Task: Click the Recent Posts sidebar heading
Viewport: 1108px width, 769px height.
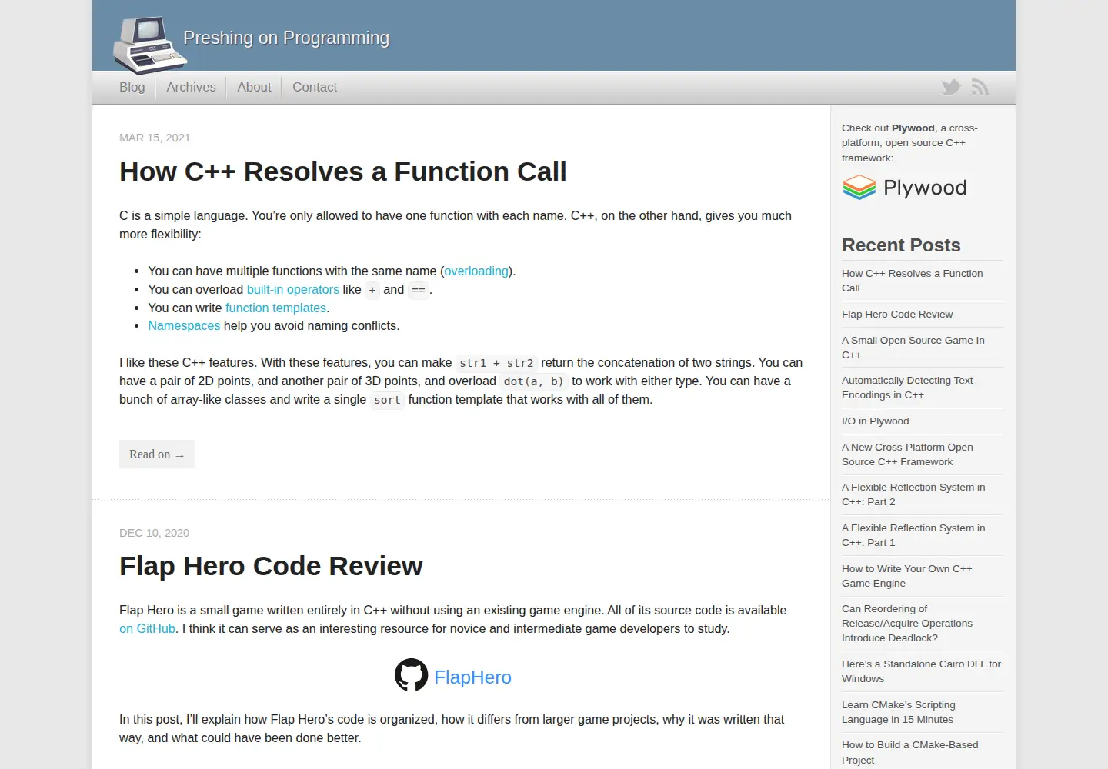Action: [x=901, y=245]
